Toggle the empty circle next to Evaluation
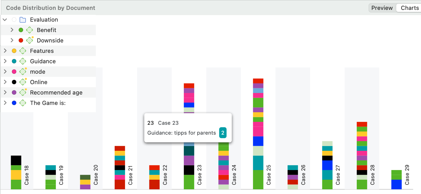This screenshot has width=421, height=194. (x=14, y=20)
